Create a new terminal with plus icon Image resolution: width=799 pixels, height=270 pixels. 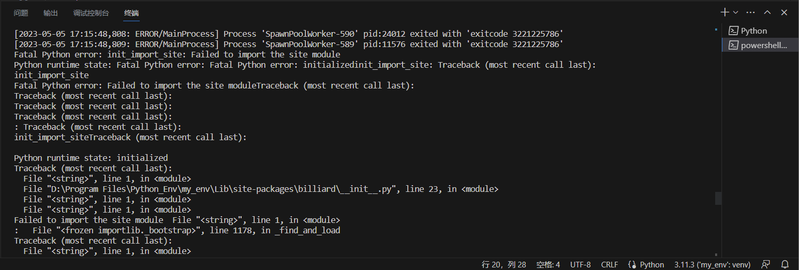point(725,12)
